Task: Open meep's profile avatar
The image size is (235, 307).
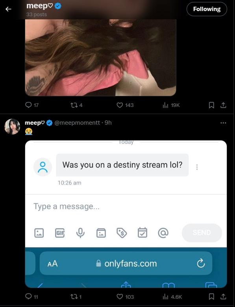Action: [12, 127]
